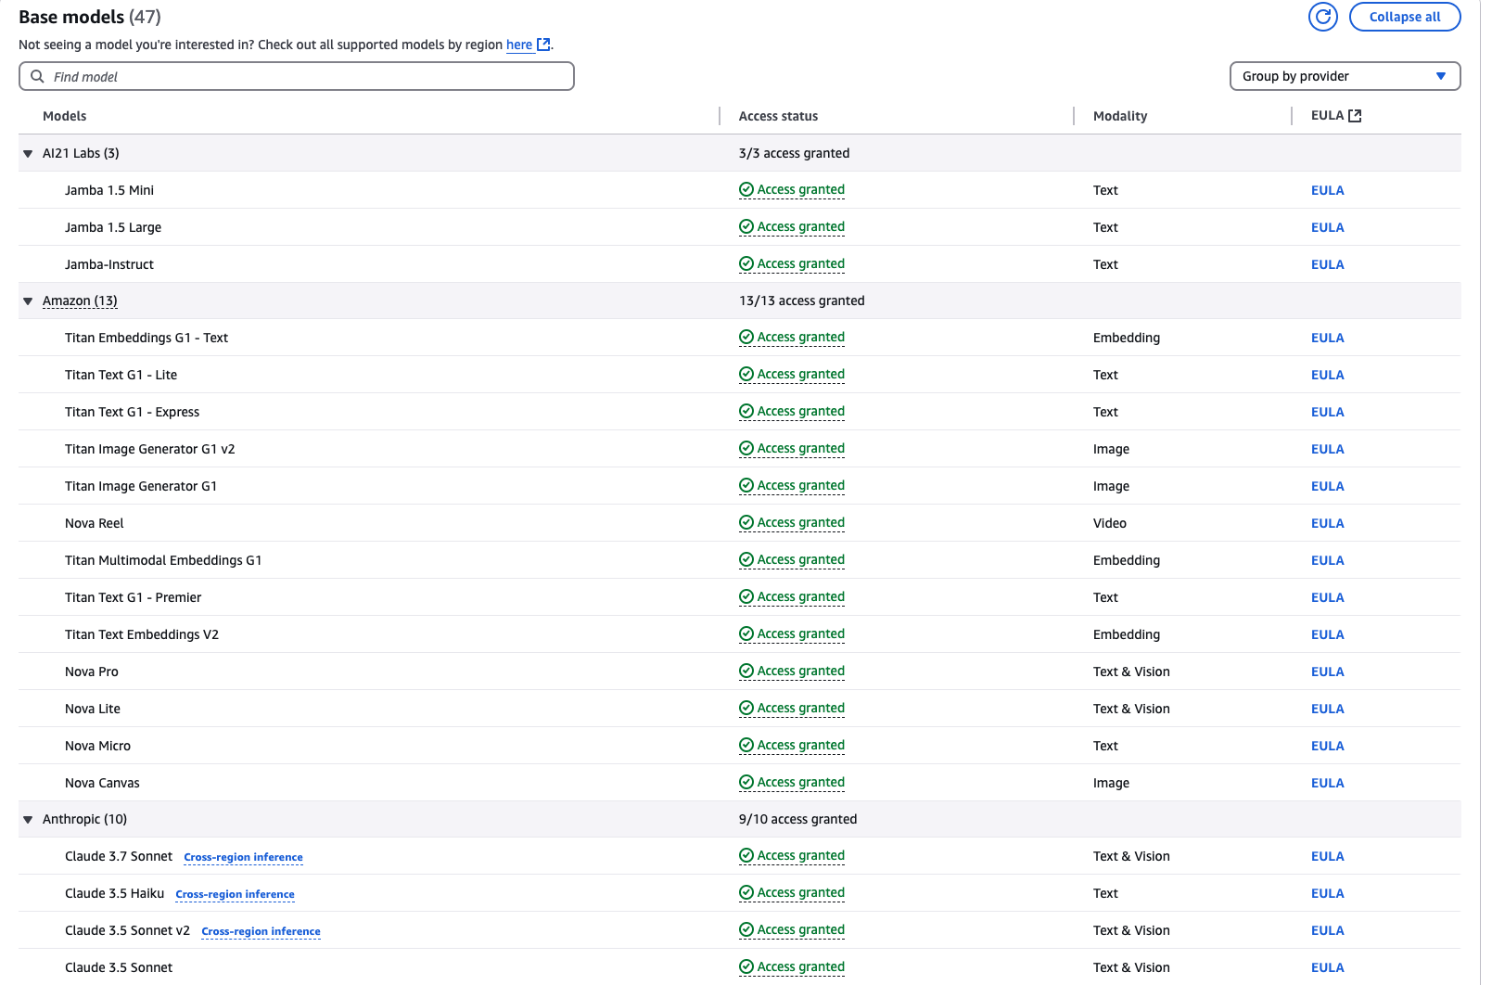Click the '13/13 access granted' summary text
Screen dimensions: 1492x985
pos(801,301)
